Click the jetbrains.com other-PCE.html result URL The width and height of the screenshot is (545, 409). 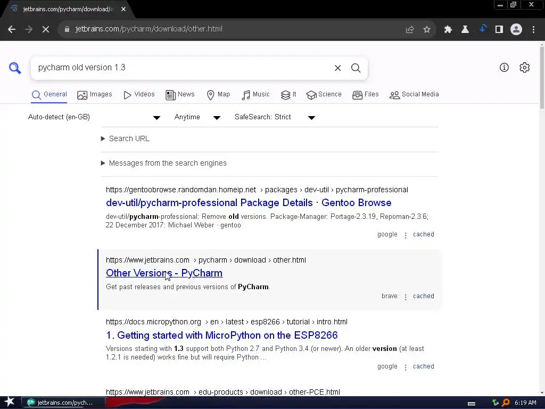pyautogui.click(x=223, y=392)
